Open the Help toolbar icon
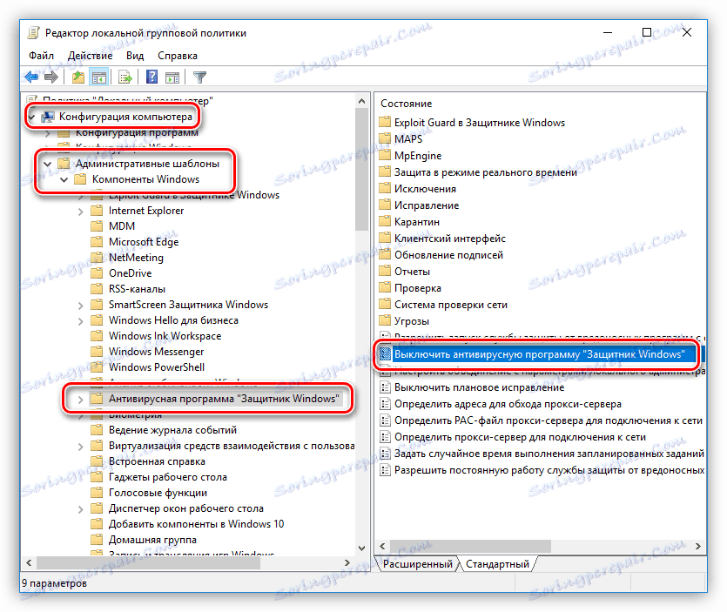727x612 pixels. [151, 77]
